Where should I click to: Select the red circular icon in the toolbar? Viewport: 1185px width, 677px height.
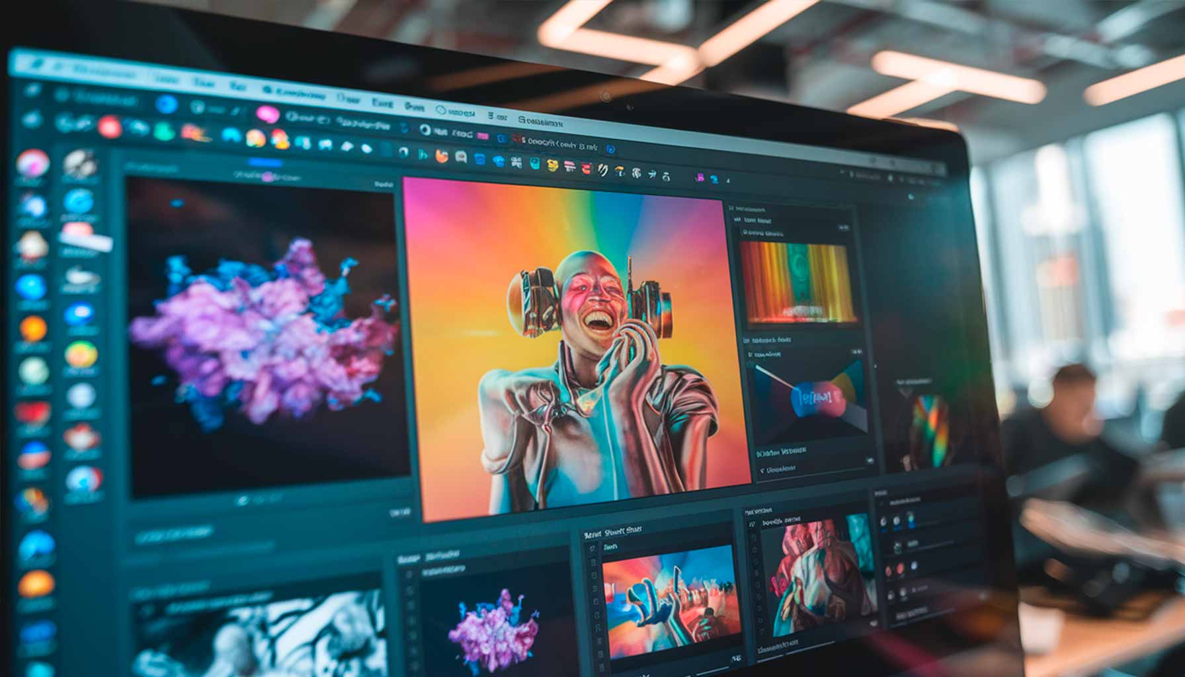click(109, 127)
